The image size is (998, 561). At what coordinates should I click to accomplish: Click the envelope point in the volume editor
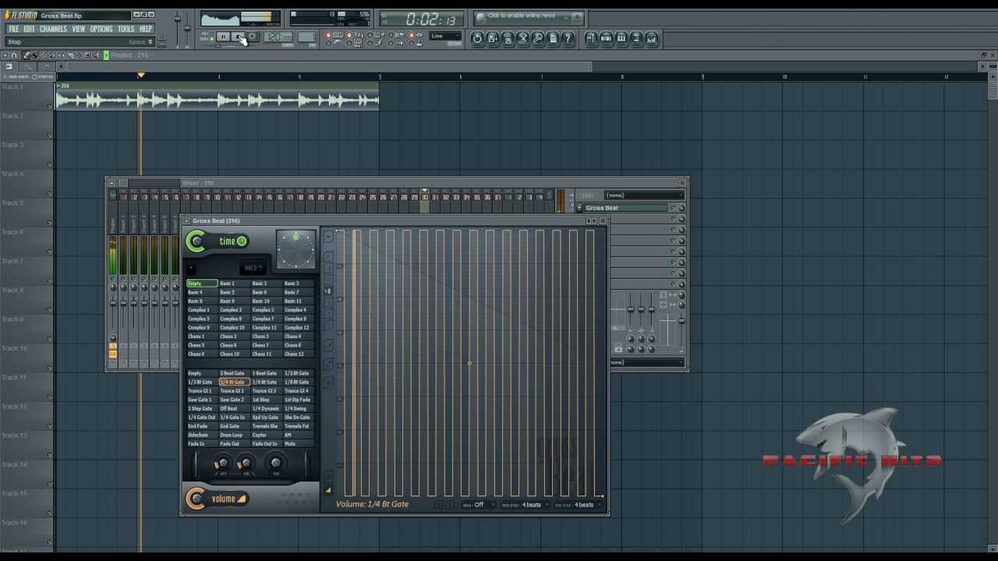point(469,363)
